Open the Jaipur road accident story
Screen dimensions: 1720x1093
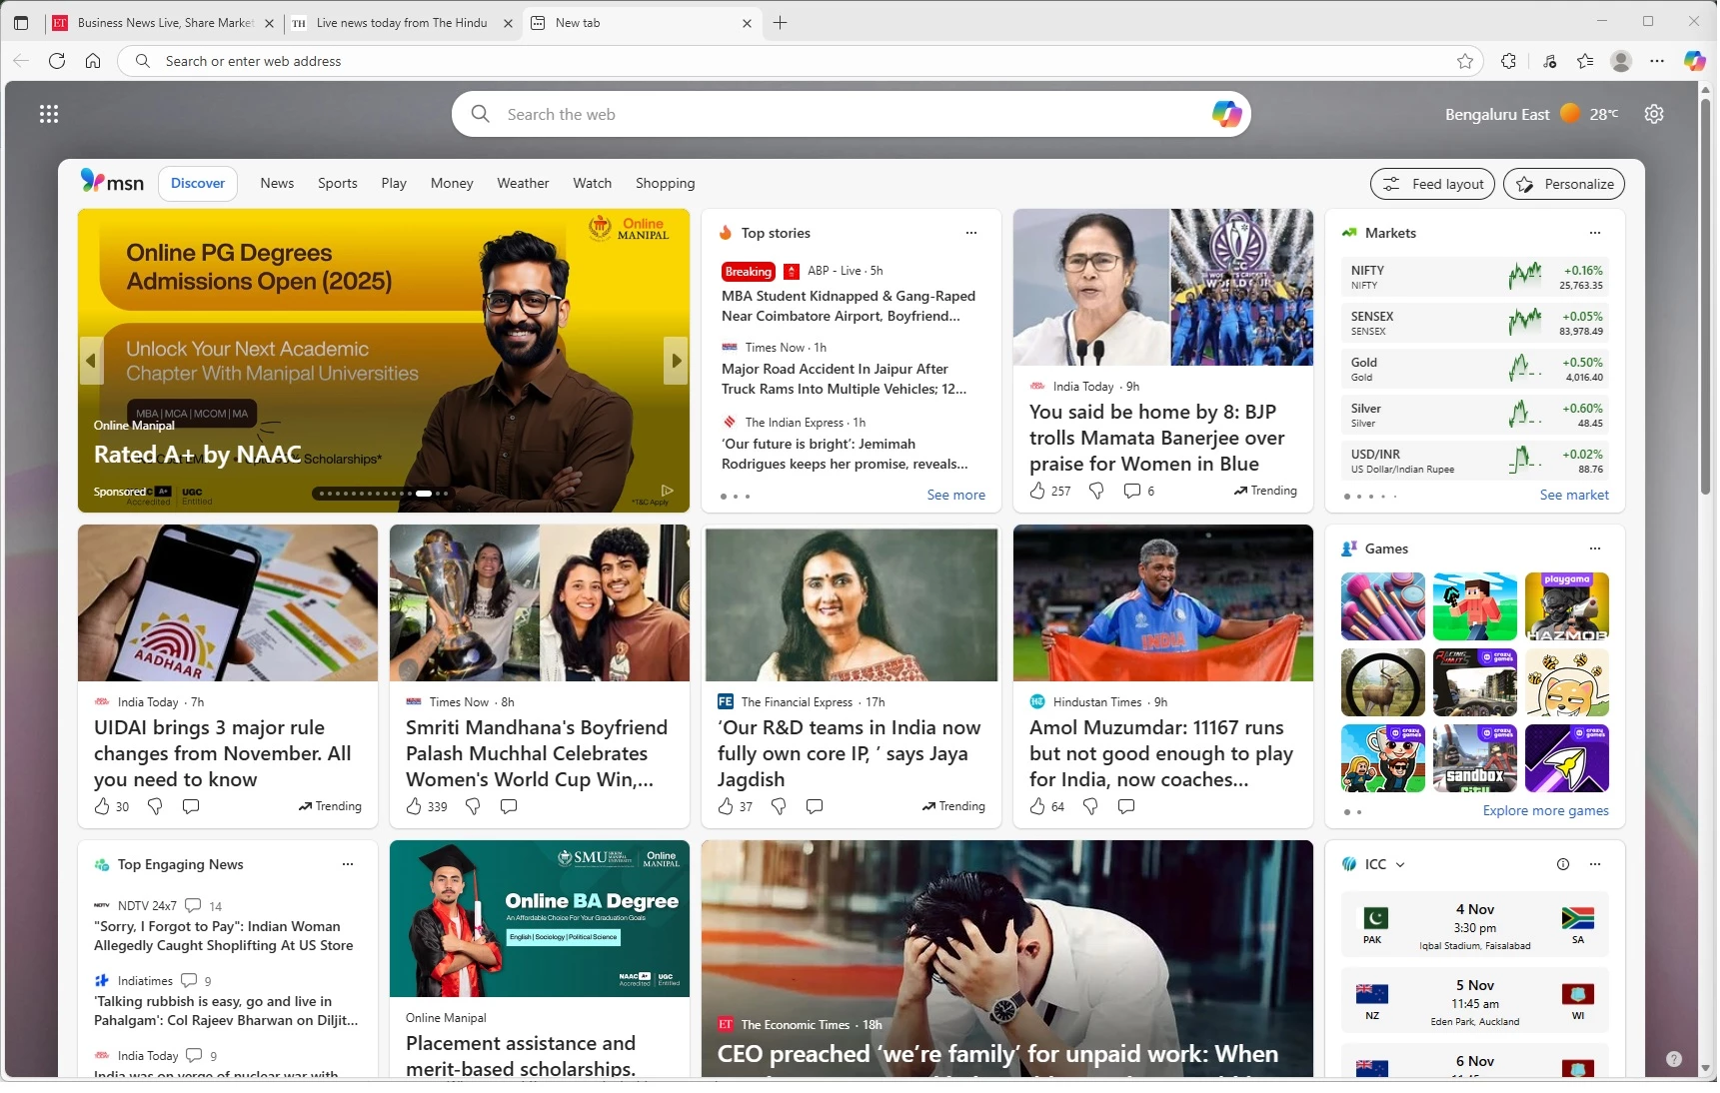click(x=844, y=379)
